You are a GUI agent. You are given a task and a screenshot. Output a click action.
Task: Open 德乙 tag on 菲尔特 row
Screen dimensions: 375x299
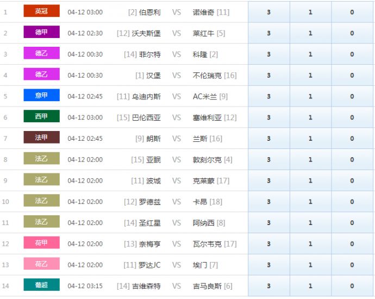(x=42, y=53)
